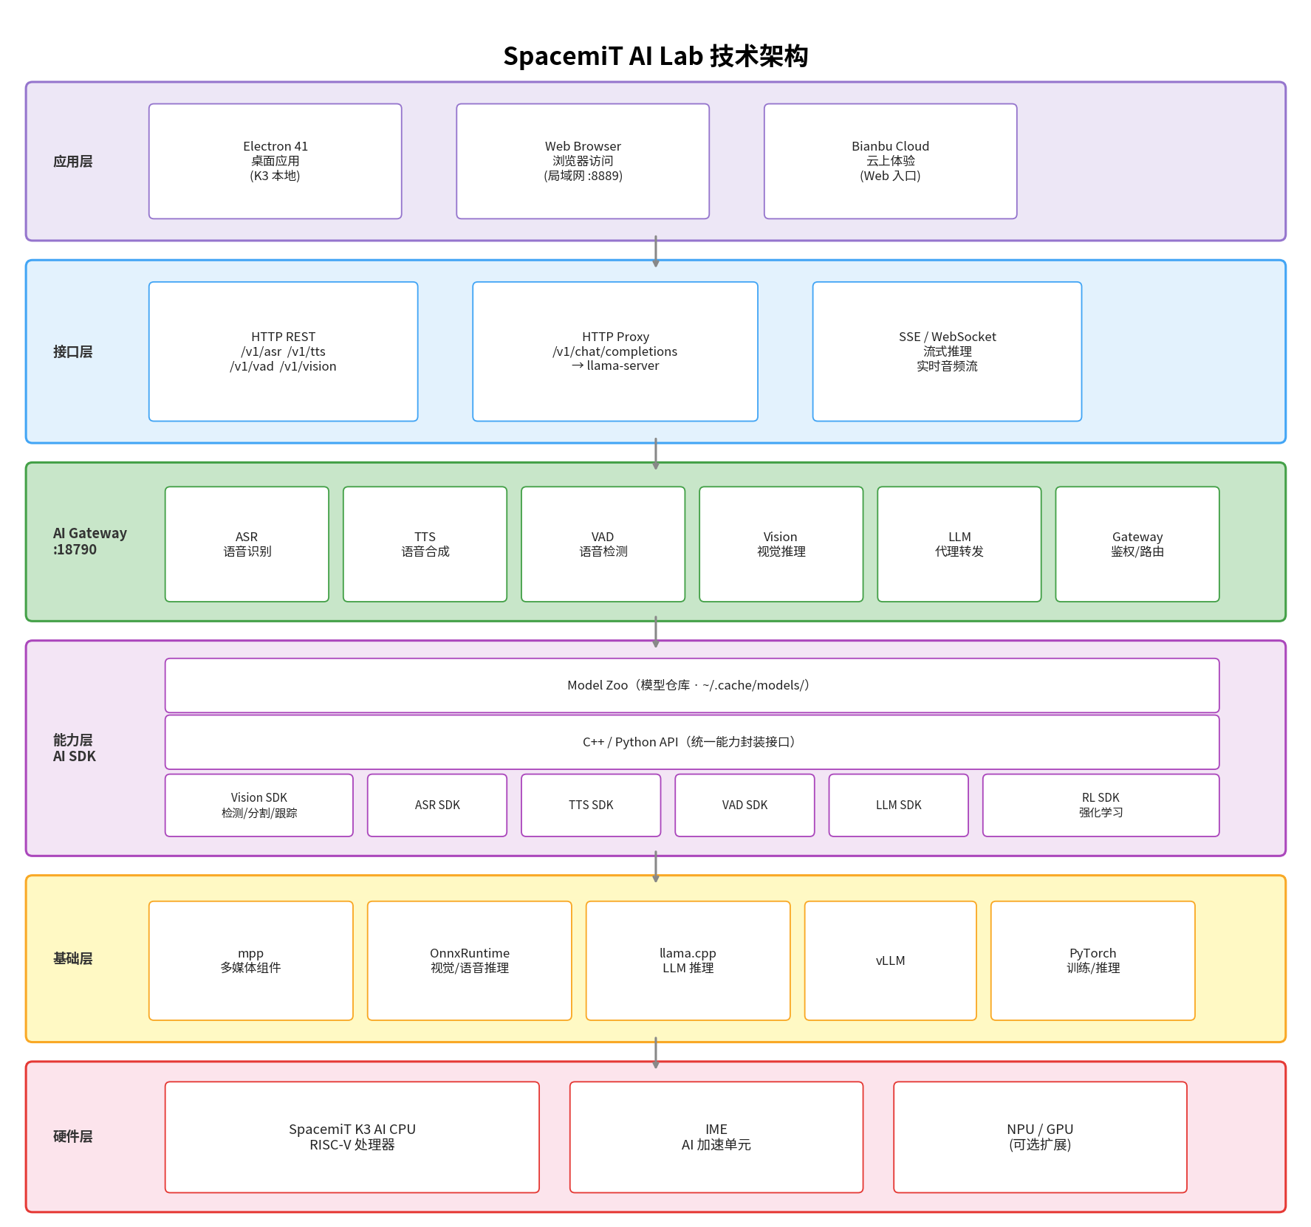Click the HTTP REST endpoints box

[x=284, y=351]
